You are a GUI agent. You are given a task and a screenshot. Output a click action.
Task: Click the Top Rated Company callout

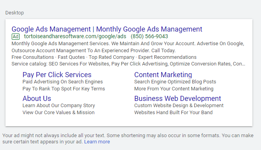(x=111, y=57)
